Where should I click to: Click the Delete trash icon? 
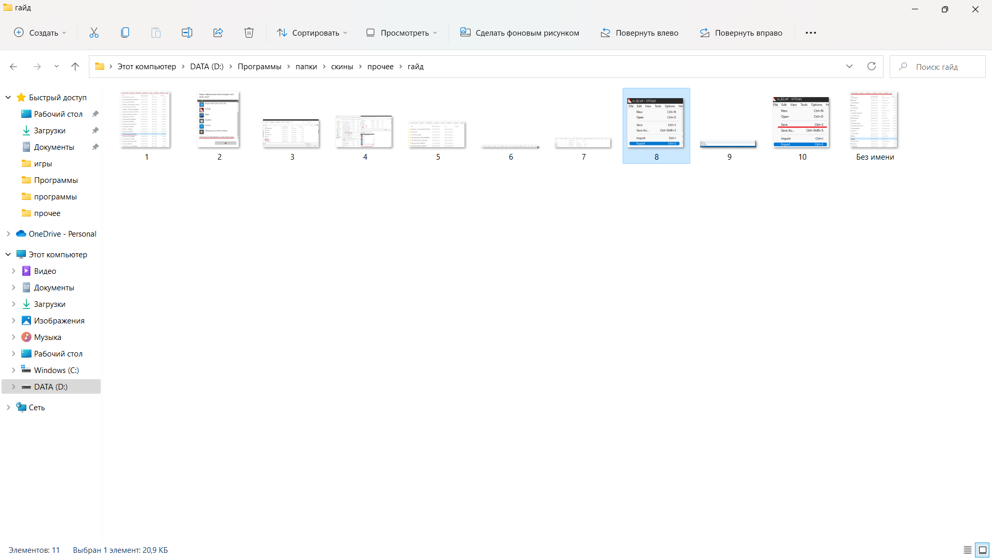[249, 33]
